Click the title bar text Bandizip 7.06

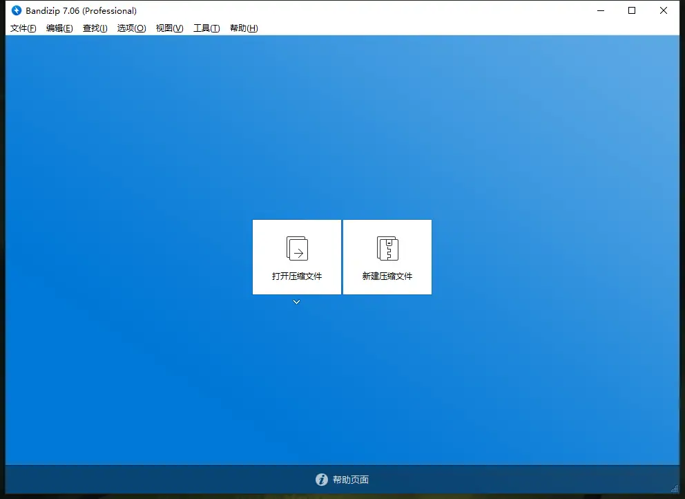pos(79,10)
